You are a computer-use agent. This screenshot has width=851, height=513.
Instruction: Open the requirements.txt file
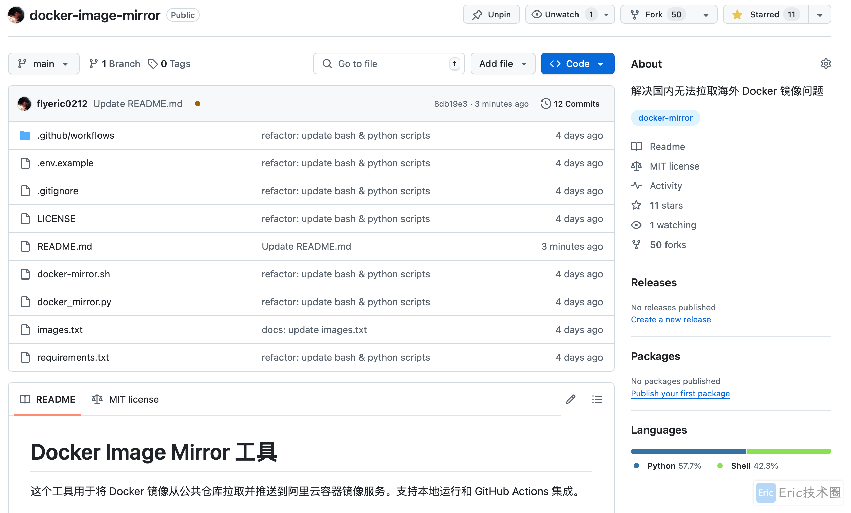pyautogui.click(x=73, y=357)
